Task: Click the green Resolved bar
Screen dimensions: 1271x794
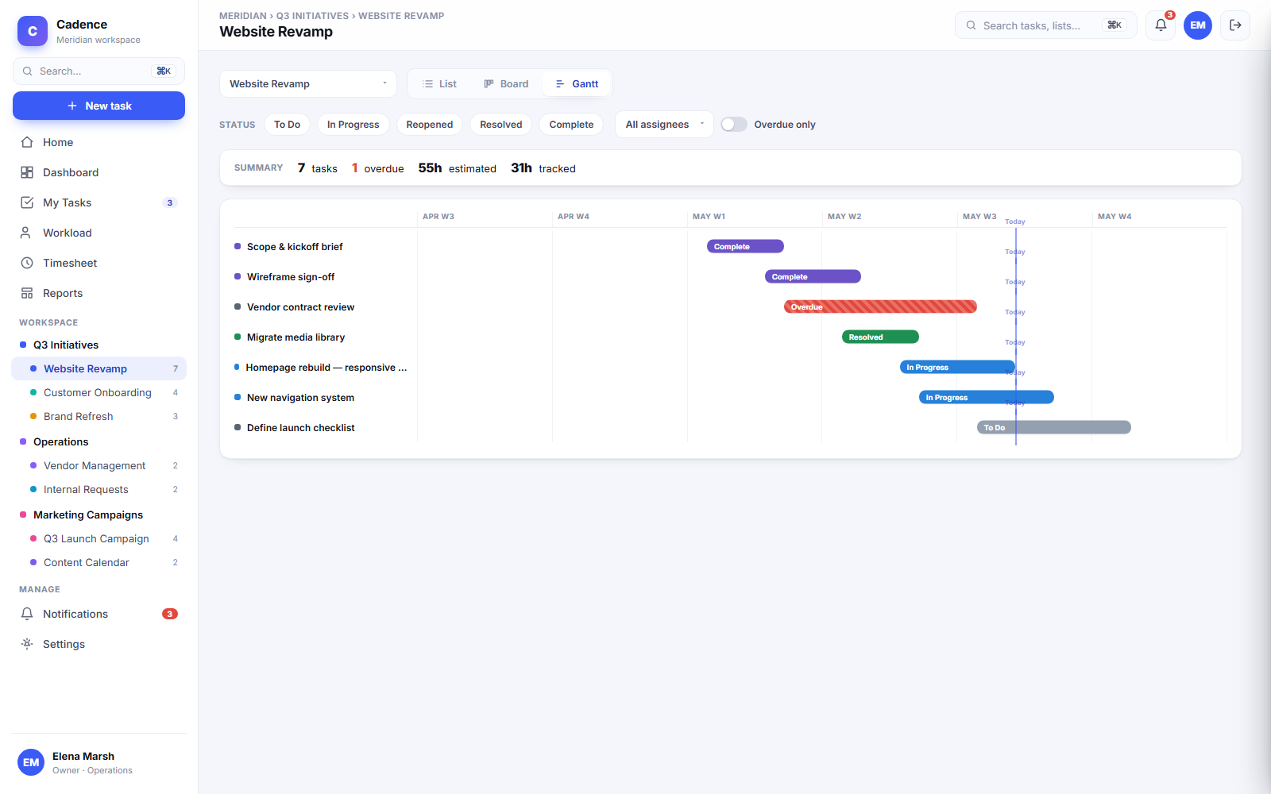Action: (880, 337)
